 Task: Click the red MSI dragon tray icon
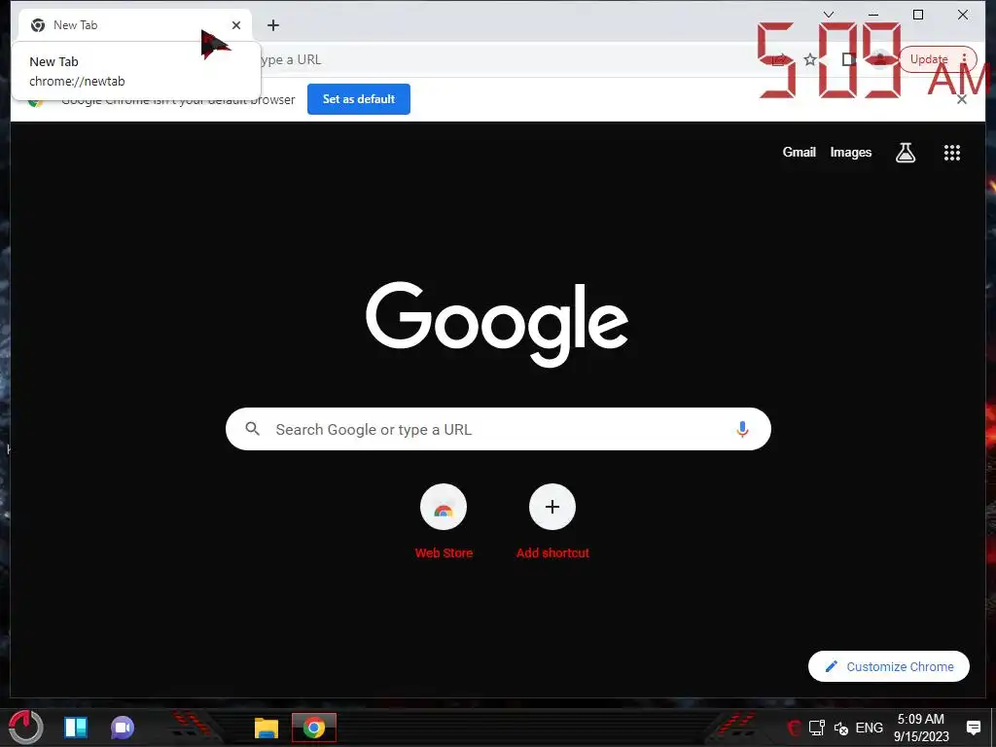pyautogui.click(x=794, y=728)
